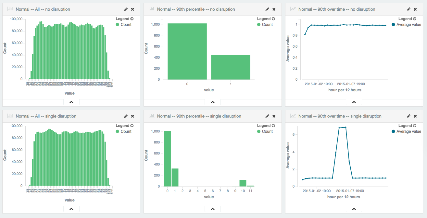Toggle legend in '90th over time -- no disruption' panel
This screenshot has height=218, width=427.
407,19
